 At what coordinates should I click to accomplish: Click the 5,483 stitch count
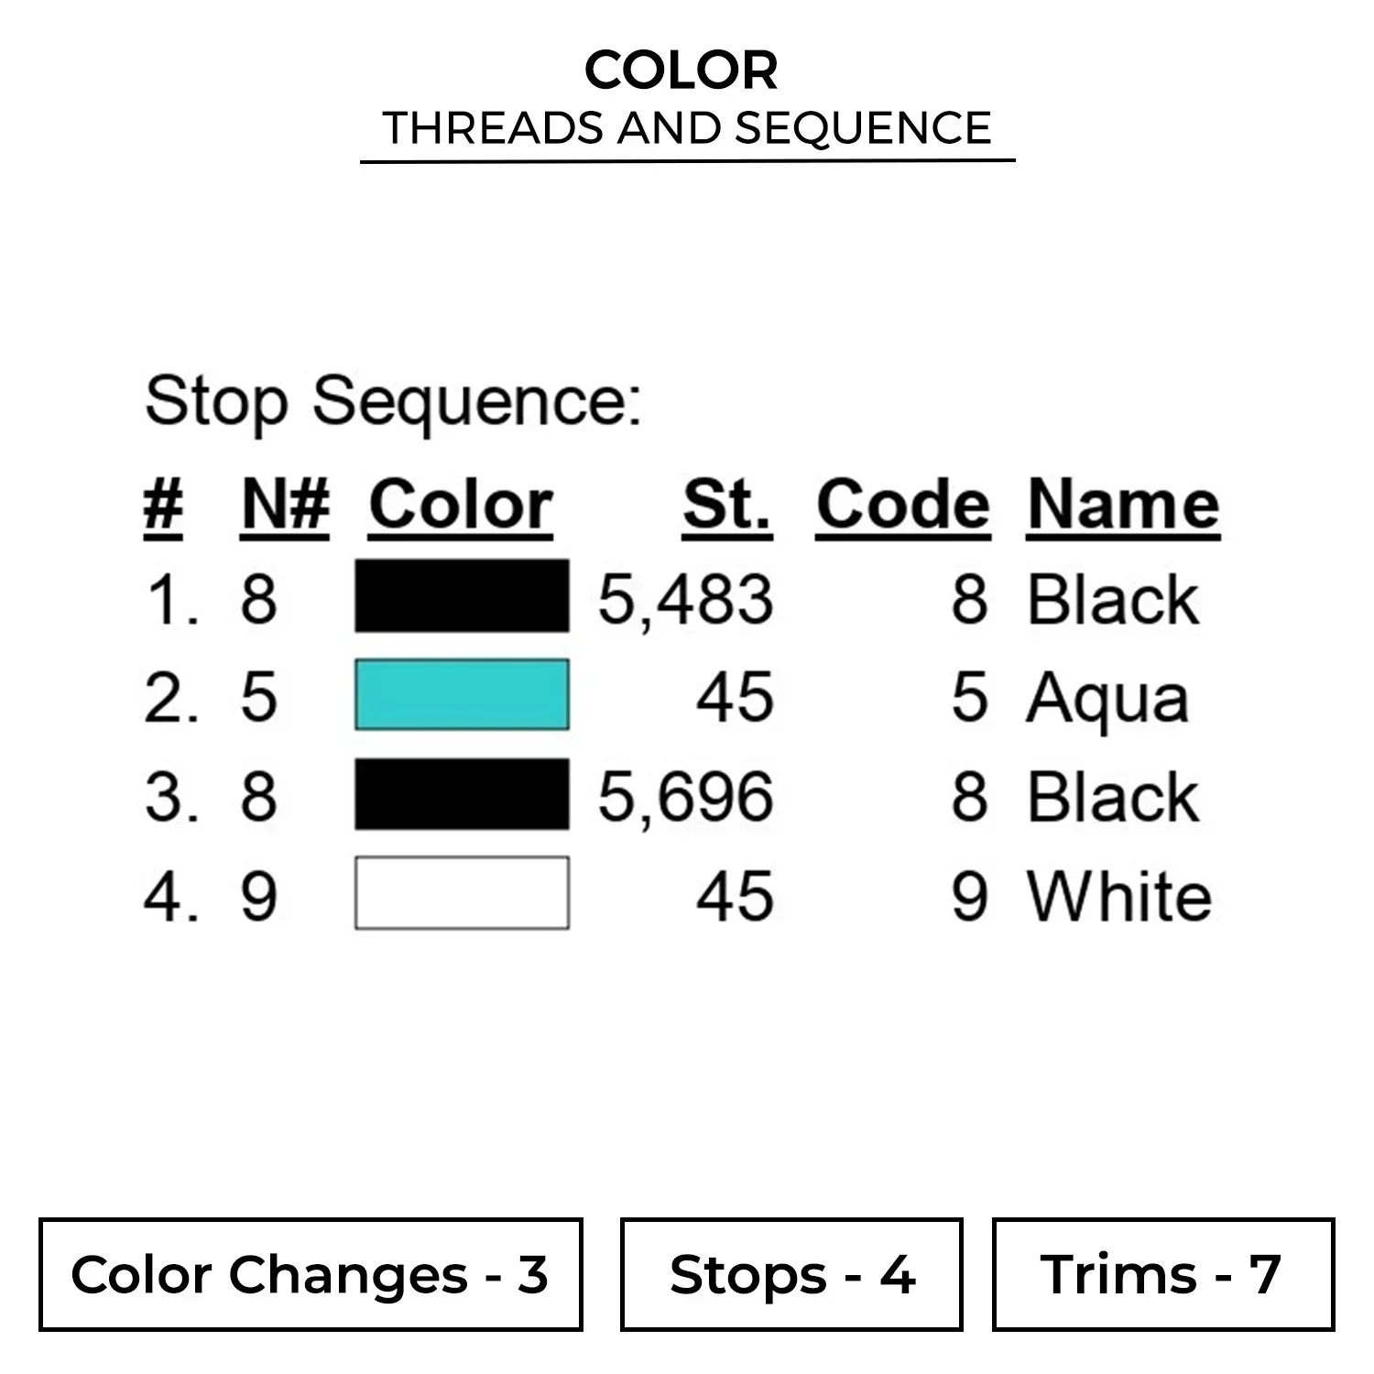[685, 600]
